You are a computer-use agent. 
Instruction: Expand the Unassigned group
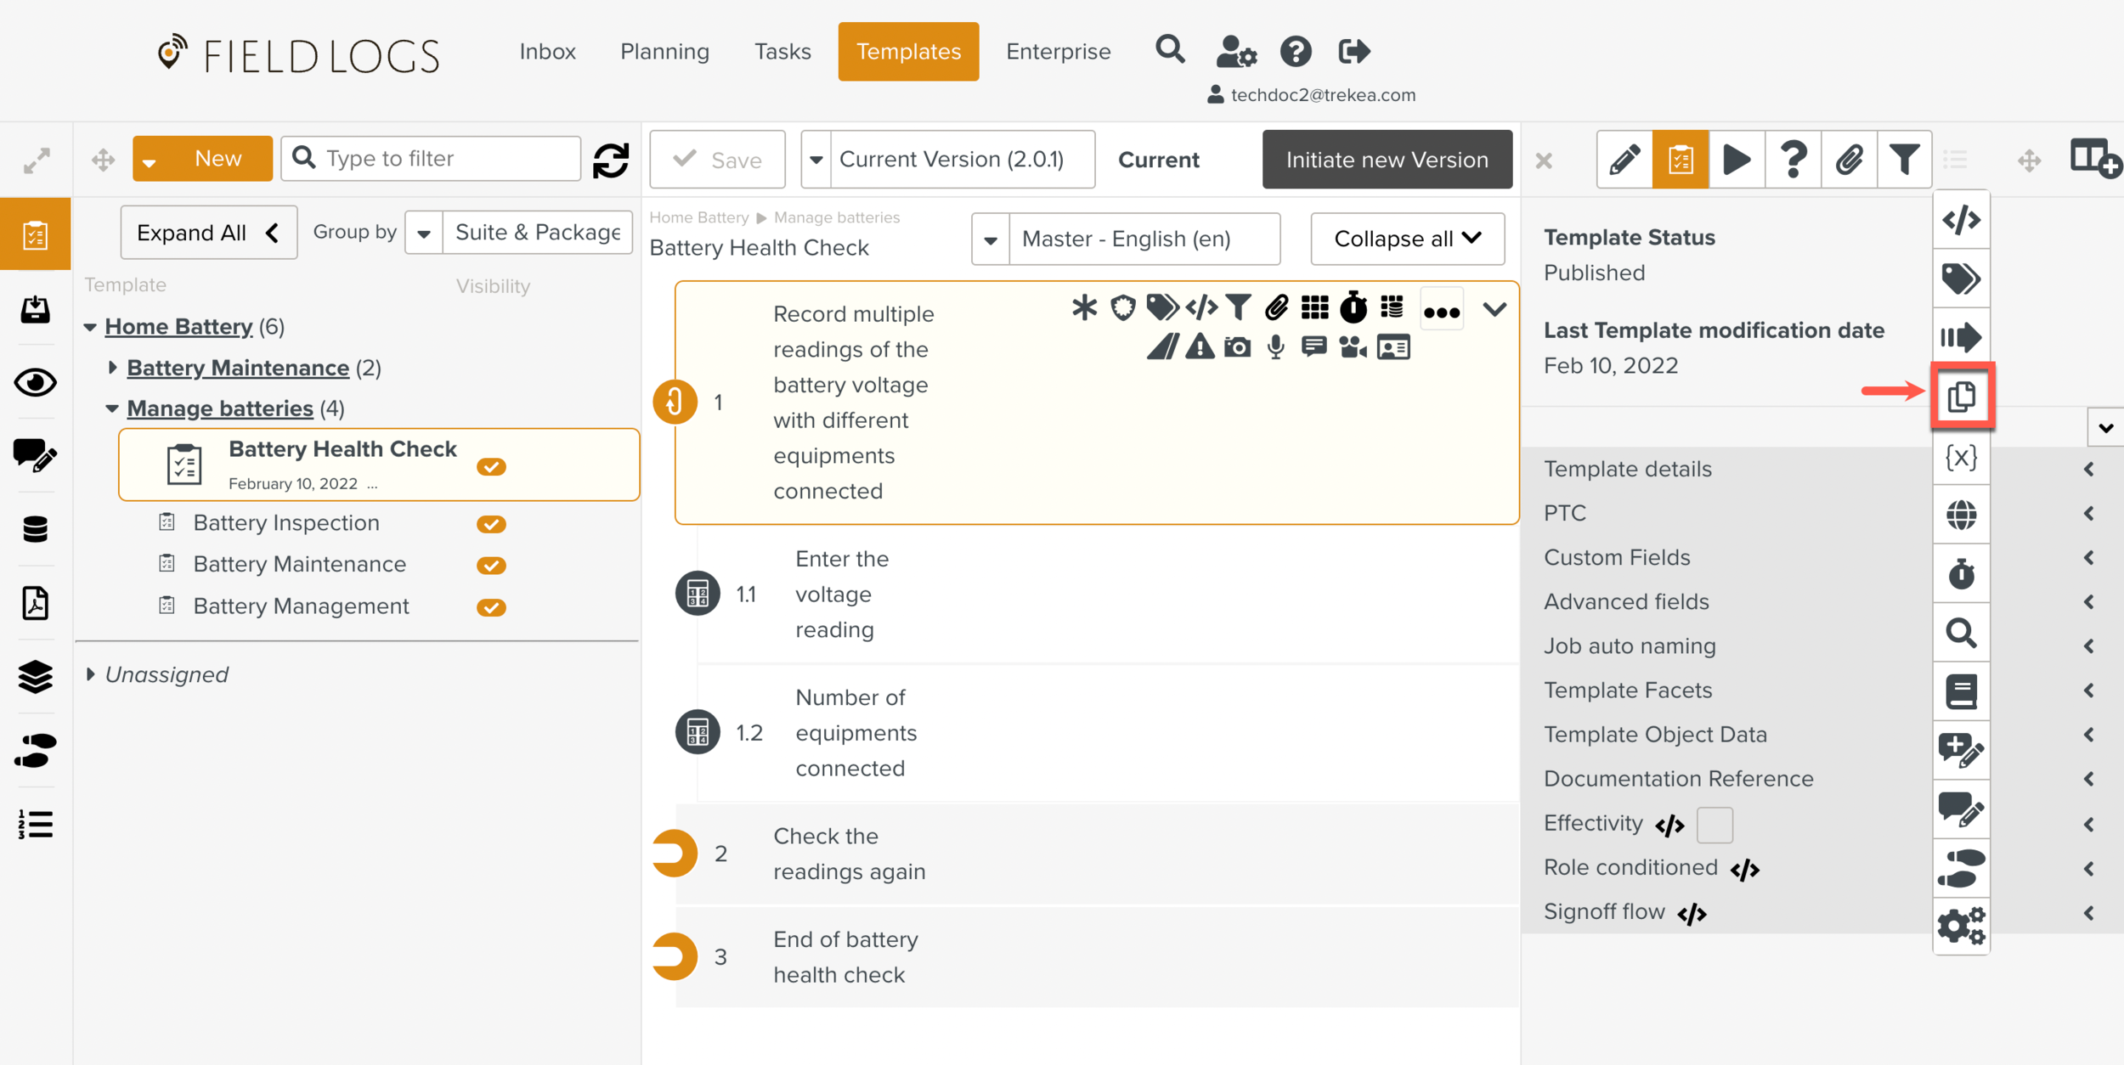point(90,674)
